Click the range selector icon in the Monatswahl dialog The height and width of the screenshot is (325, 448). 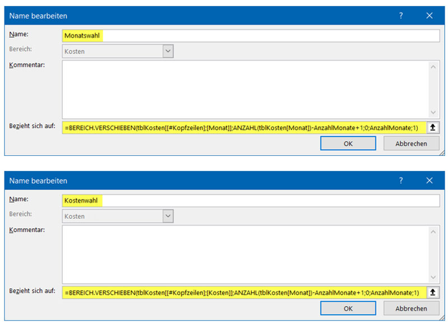click(433, 127)
